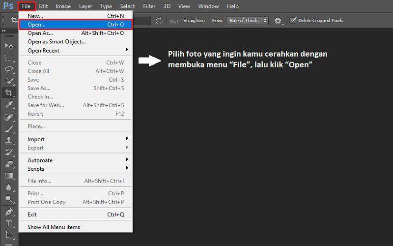393x246 pixels.
Task: Select the Pen tool
Action: (9, 212)
